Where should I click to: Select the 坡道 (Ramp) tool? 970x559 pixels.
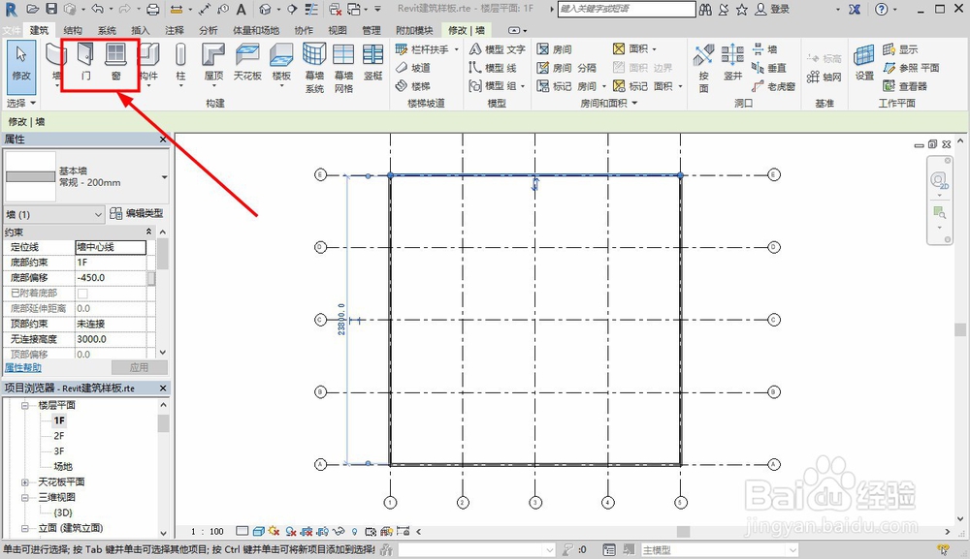tap(413, 67)
